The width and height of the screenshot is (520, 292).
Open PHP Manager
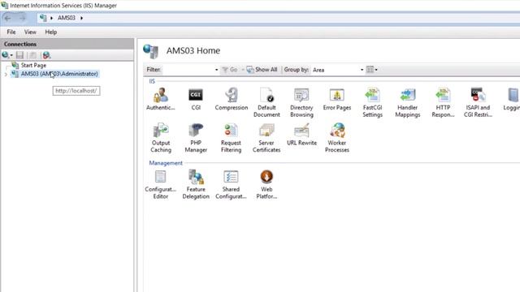coord(196,138)
